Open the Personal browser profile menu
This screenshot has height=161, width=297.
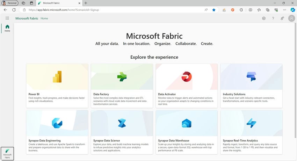(x=10, y=3)
